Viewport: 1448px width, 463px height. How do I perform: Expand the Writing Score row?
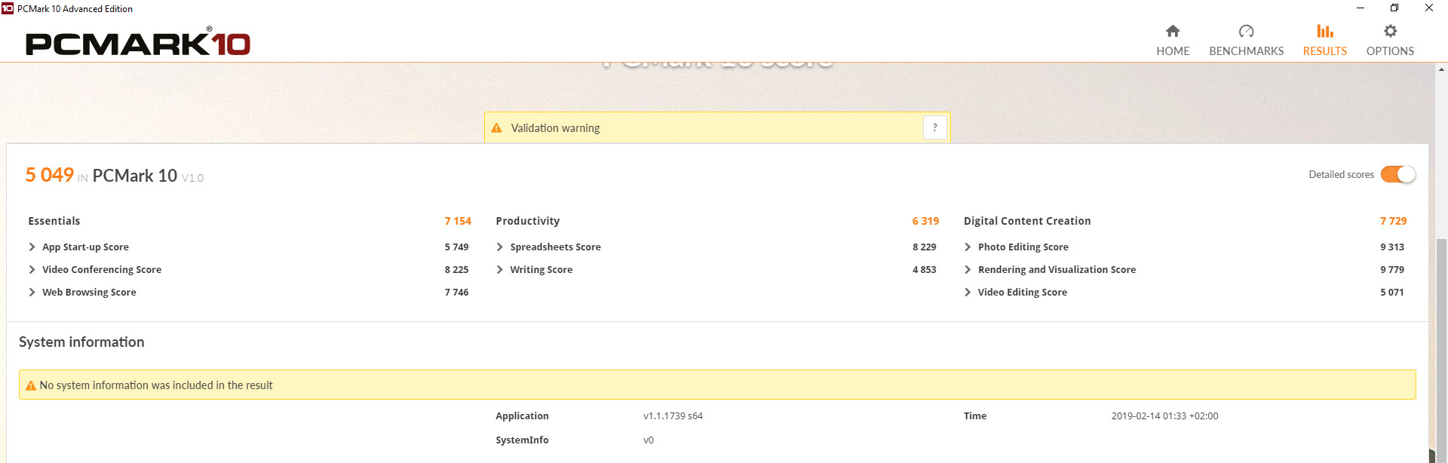499,269
